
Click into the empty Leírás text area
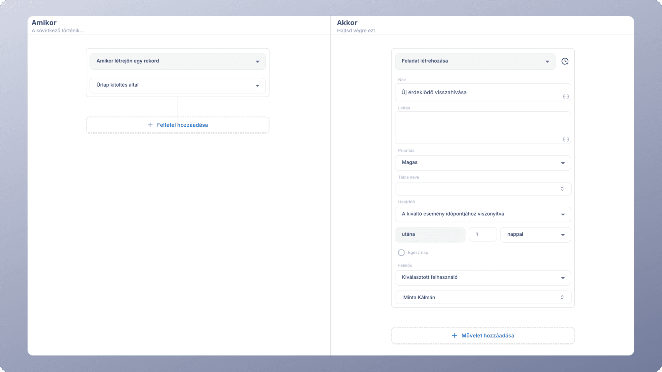click(483, 128)
